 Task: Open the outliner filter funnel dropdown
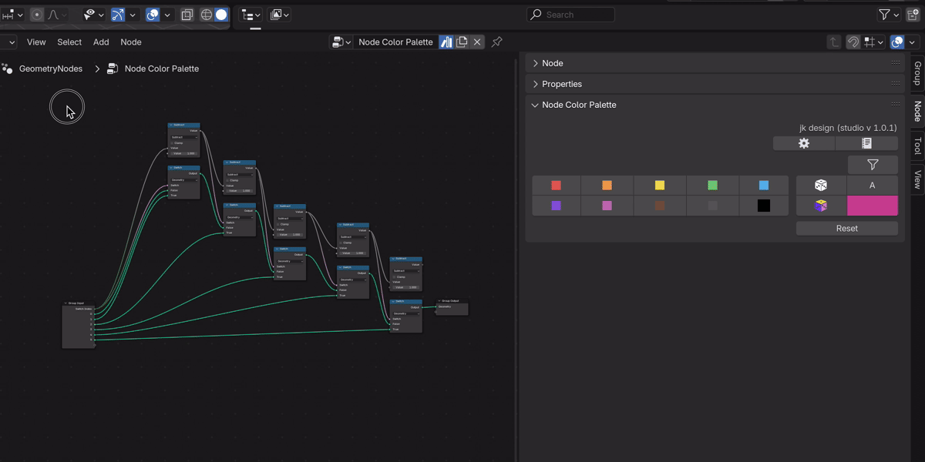889,15
